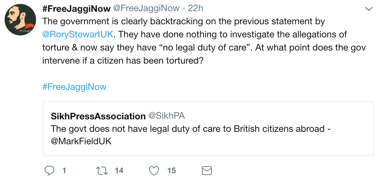Click the reply count number 1
The height and width of the screenshot is (181, 377).
64,171
